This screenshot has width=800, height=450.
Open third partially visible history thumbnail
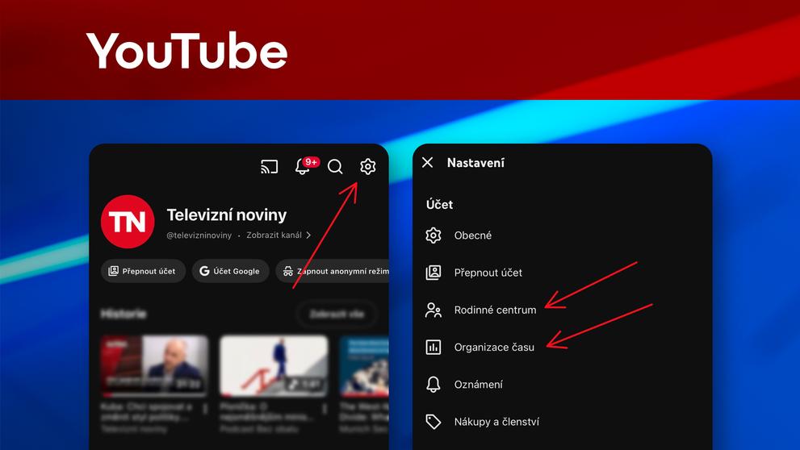pos(364,365)
